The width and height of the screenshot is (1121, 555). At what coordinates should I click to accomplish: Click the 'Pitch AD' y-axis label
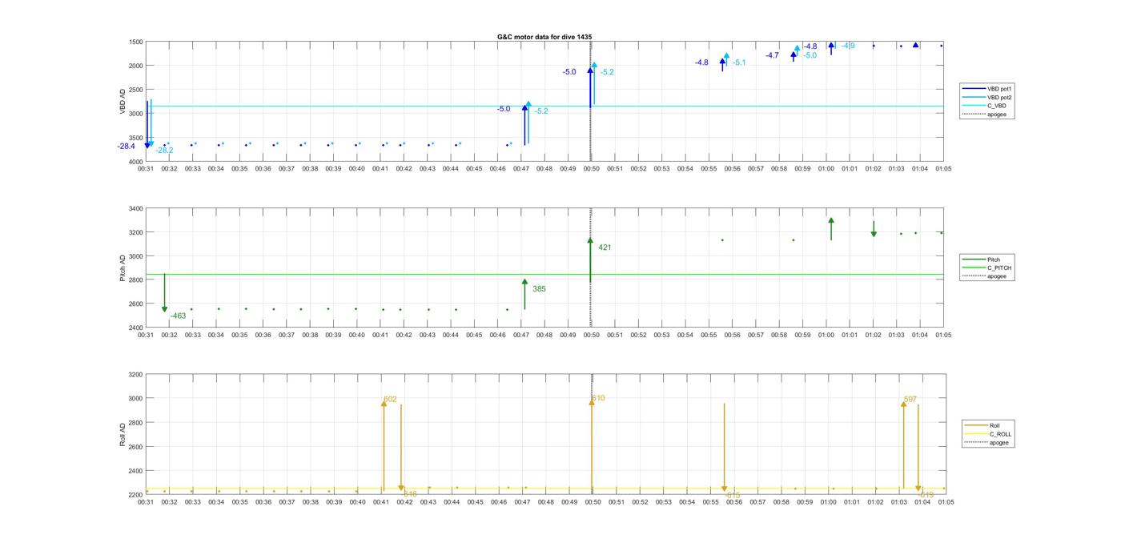[x=123, y=267]
